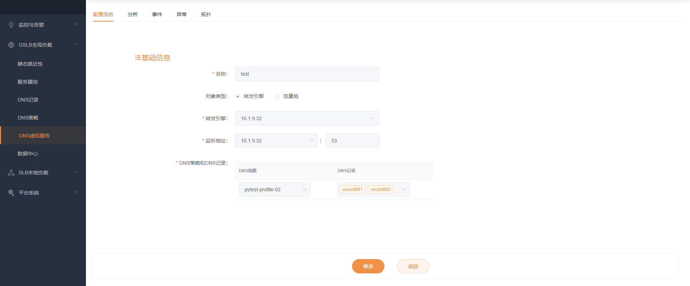Image resolution: width=690 pixels, height=286 pixels.
Task: Open DNS虚拟服务 in the sidebar
Action: 43,136
